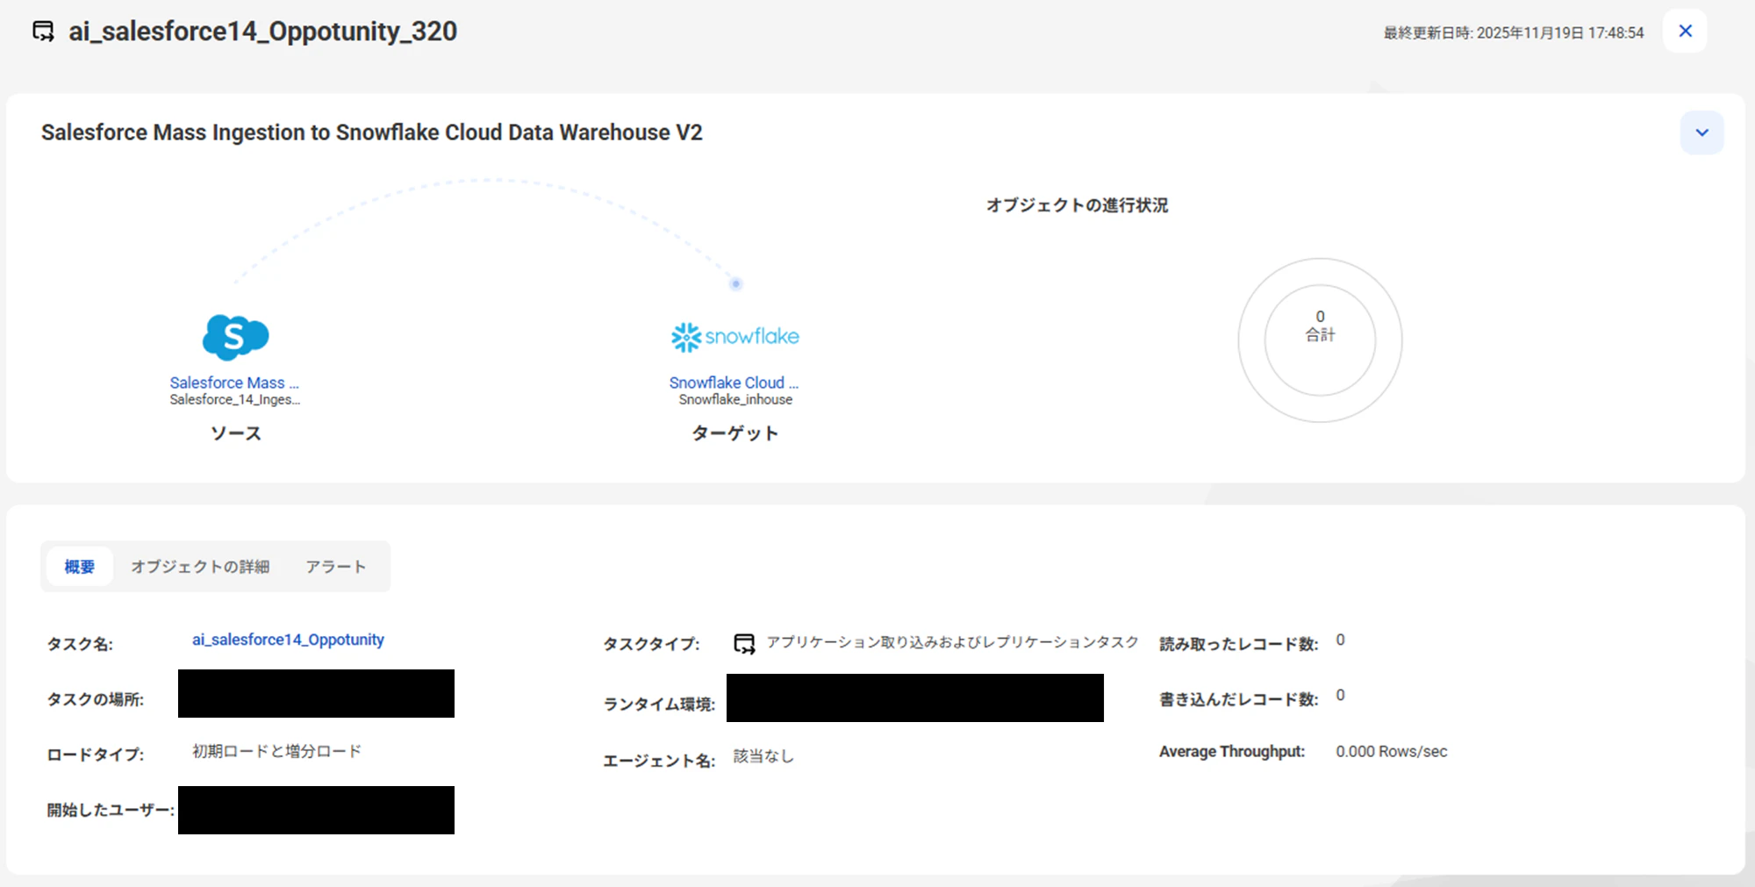
Task: Switch to the 概要 tab
Action: [79, 567]
